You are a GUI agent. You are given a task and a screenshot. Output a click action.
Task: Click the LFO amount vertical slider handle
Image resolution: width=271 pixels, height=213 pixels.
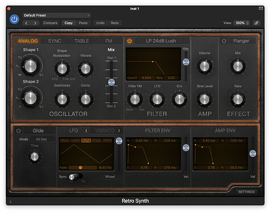pyautogui.click(x=119, y=141)
